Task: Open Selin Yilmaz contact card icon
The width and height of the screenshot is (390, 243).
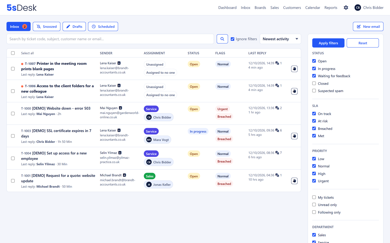Action: tap(120, 153)
